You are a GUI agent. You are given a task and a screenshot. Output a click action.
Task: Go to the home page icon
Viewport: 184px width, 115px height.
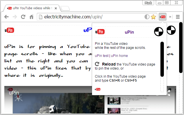tap(31, 17)
